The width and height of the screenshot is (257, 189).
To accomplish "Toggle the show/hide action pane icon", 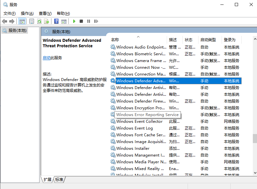I will pos(64,21).
